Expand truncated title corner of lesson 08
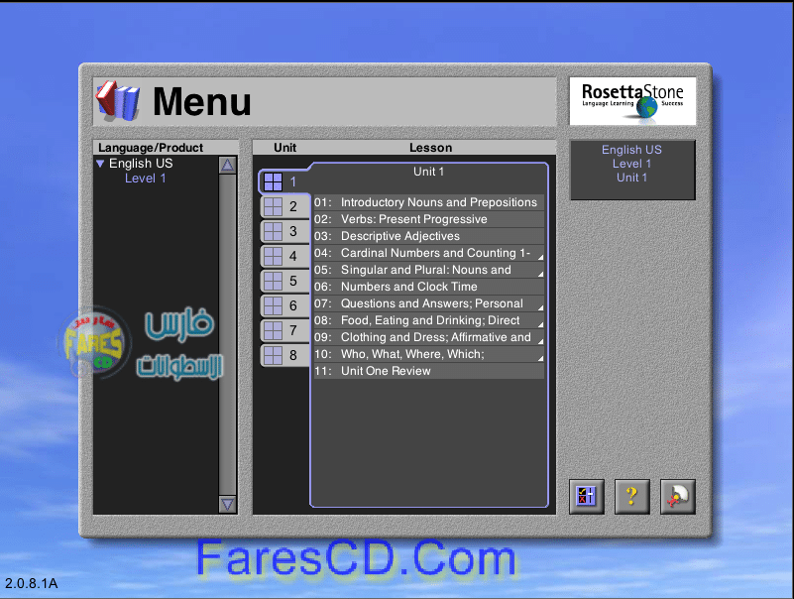Image resolution: width=794 pixels, height=599 pixels. point(541,325)
